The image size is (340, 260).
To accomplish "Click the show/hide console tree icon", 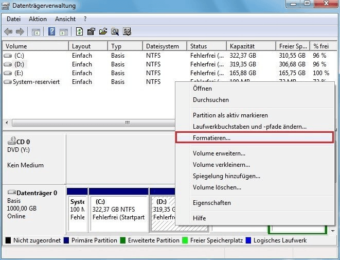I will (x=36, y=32).
